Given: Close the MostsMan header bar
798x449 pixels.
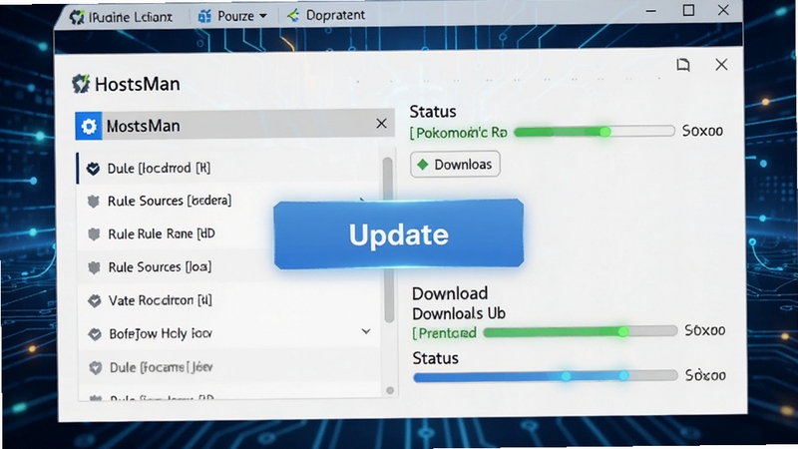Looking at the screenshot, I should tap(381, 124).
